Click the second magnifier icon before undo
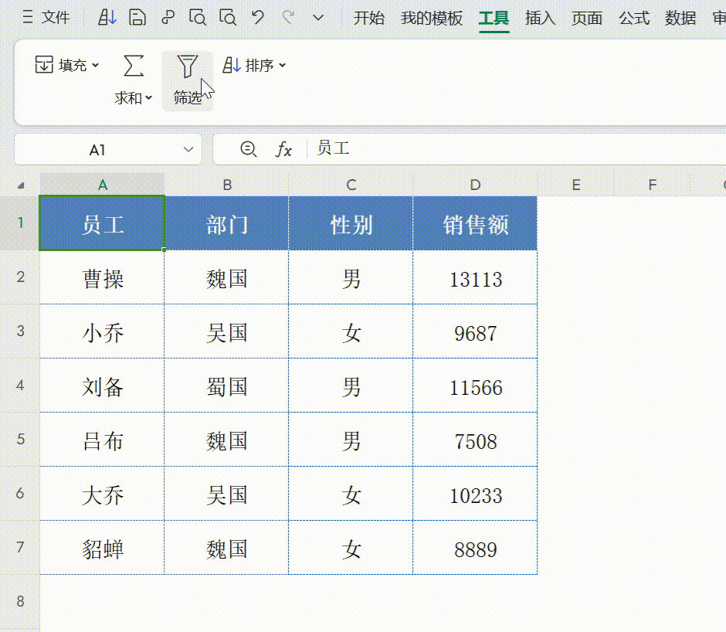 pos(228,18)
